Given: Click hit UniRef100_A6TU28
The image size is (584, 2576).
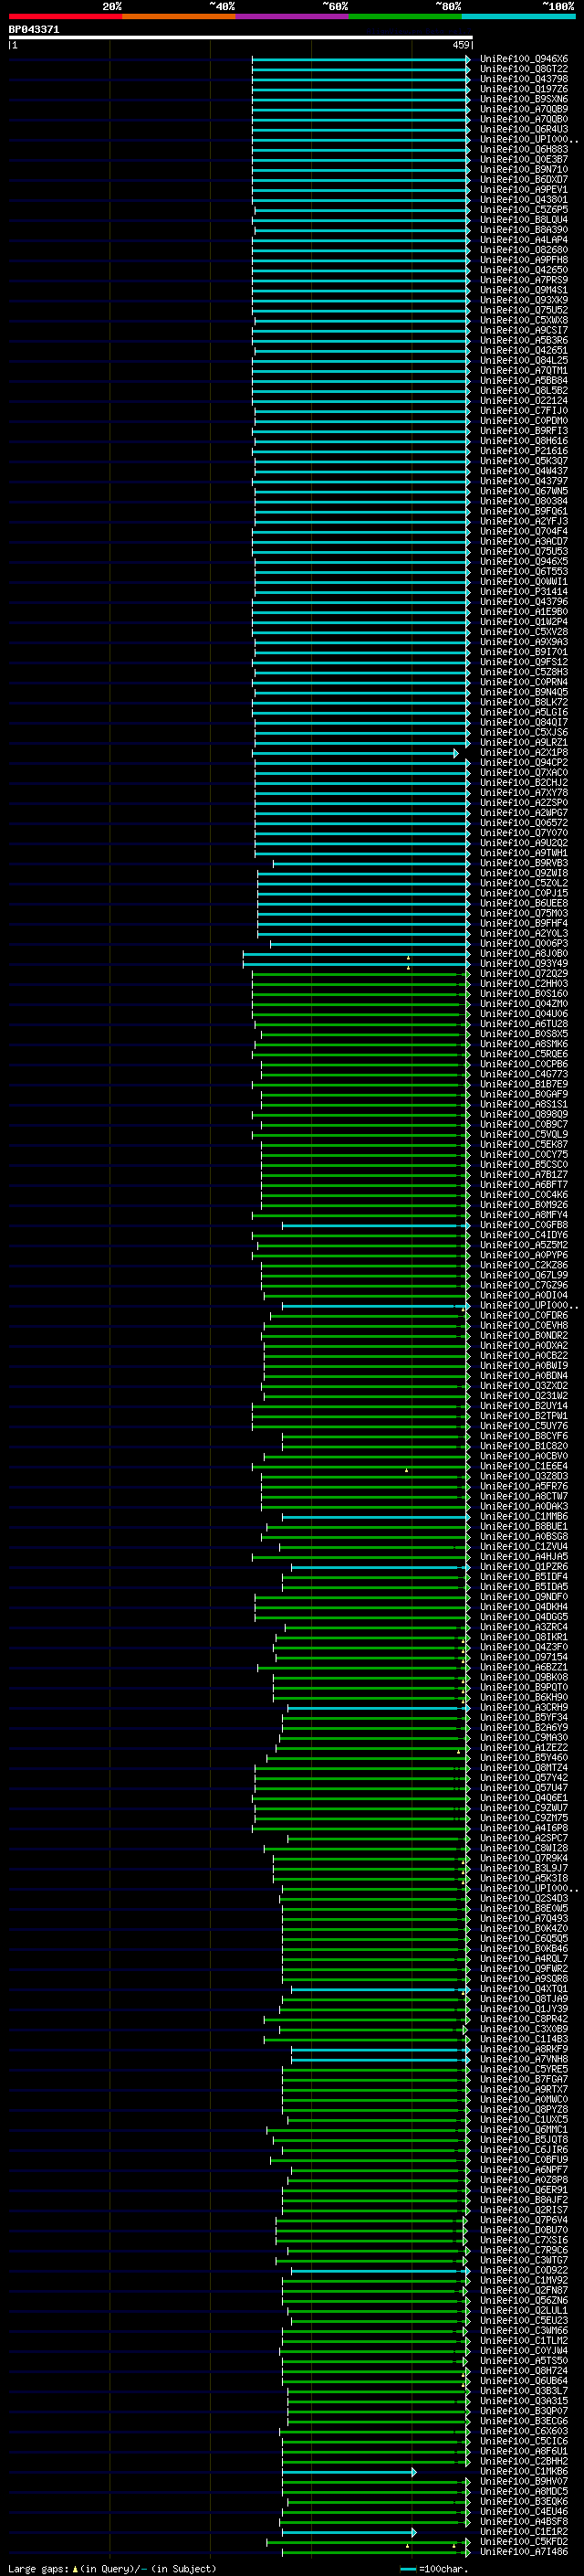Looking at the screenshot, I should [523, 1024].
